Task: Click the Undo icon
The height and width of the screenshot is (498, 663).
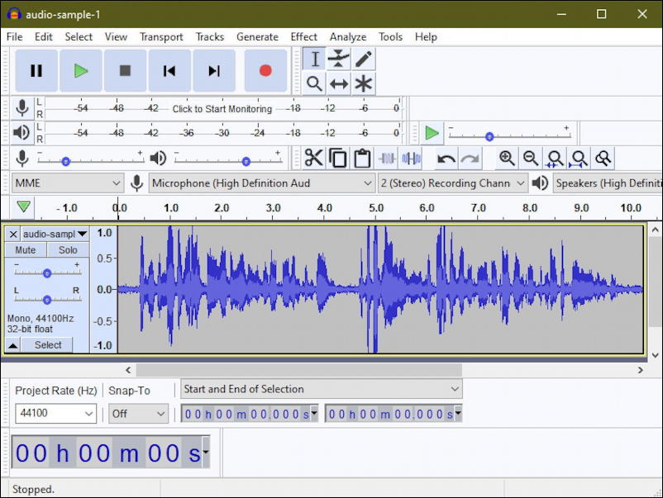Action: pyautogui.click(x=446, y=158)
